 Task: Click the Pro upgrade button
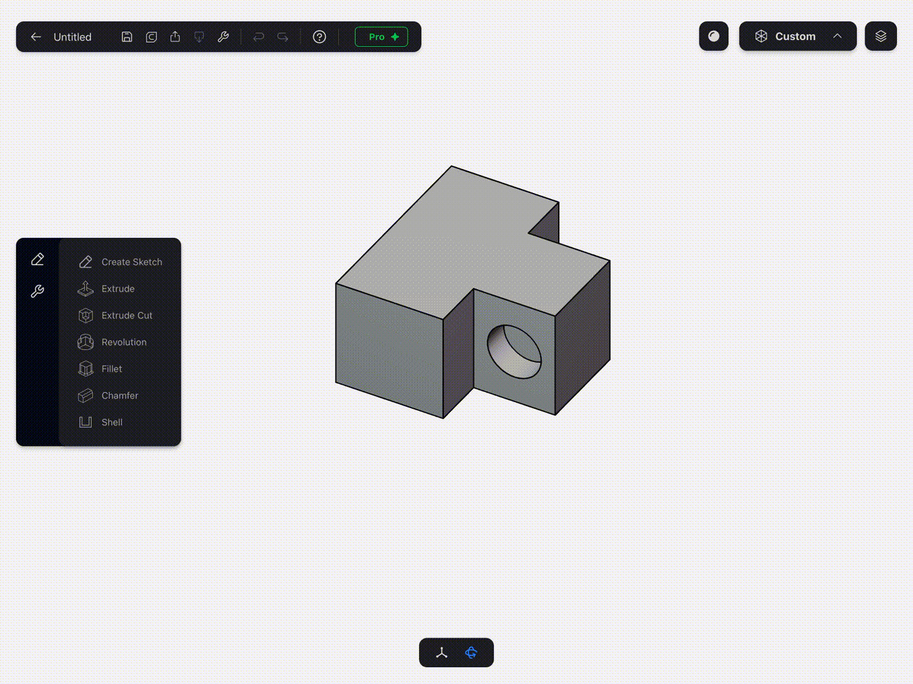point(381,37)
